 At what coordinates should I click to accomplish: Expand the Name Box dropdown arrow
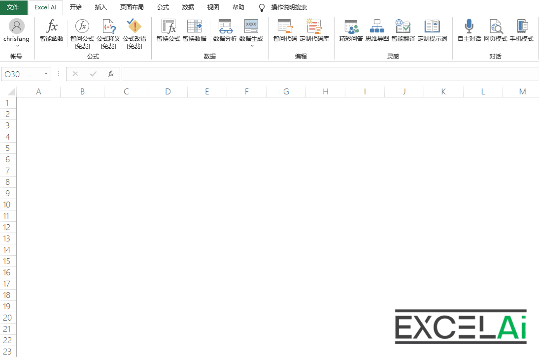[x=46, y=74]
